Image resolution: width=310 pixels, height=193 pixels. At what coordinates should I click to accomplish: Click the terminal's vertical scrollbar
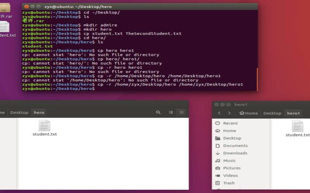pyautogui.click(x=257, y=79)
